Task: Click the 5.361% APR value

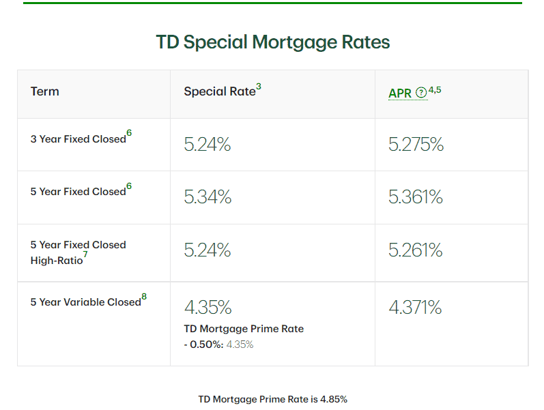Action: (x=416, y=197)
